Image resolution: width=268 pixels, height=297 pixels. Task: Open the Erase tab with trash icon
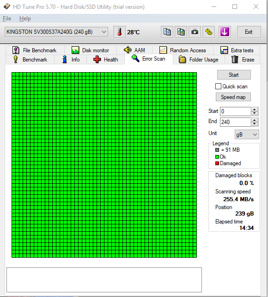(243, 60)
